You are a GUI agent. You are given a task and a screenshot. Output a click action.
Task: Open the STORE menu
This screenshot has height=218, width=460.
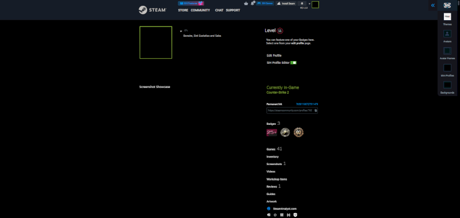(183, 10)
